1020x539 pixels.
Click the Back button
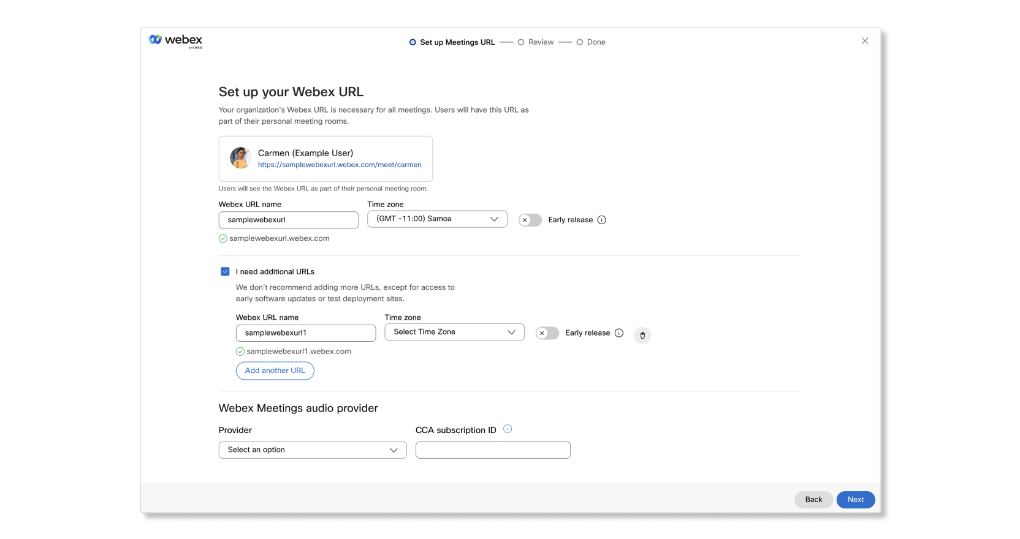pyautogui.click(x=813, y=500)
